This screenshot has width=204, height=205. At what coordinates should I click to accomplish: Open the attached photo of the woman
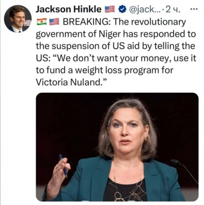point(117,147)
